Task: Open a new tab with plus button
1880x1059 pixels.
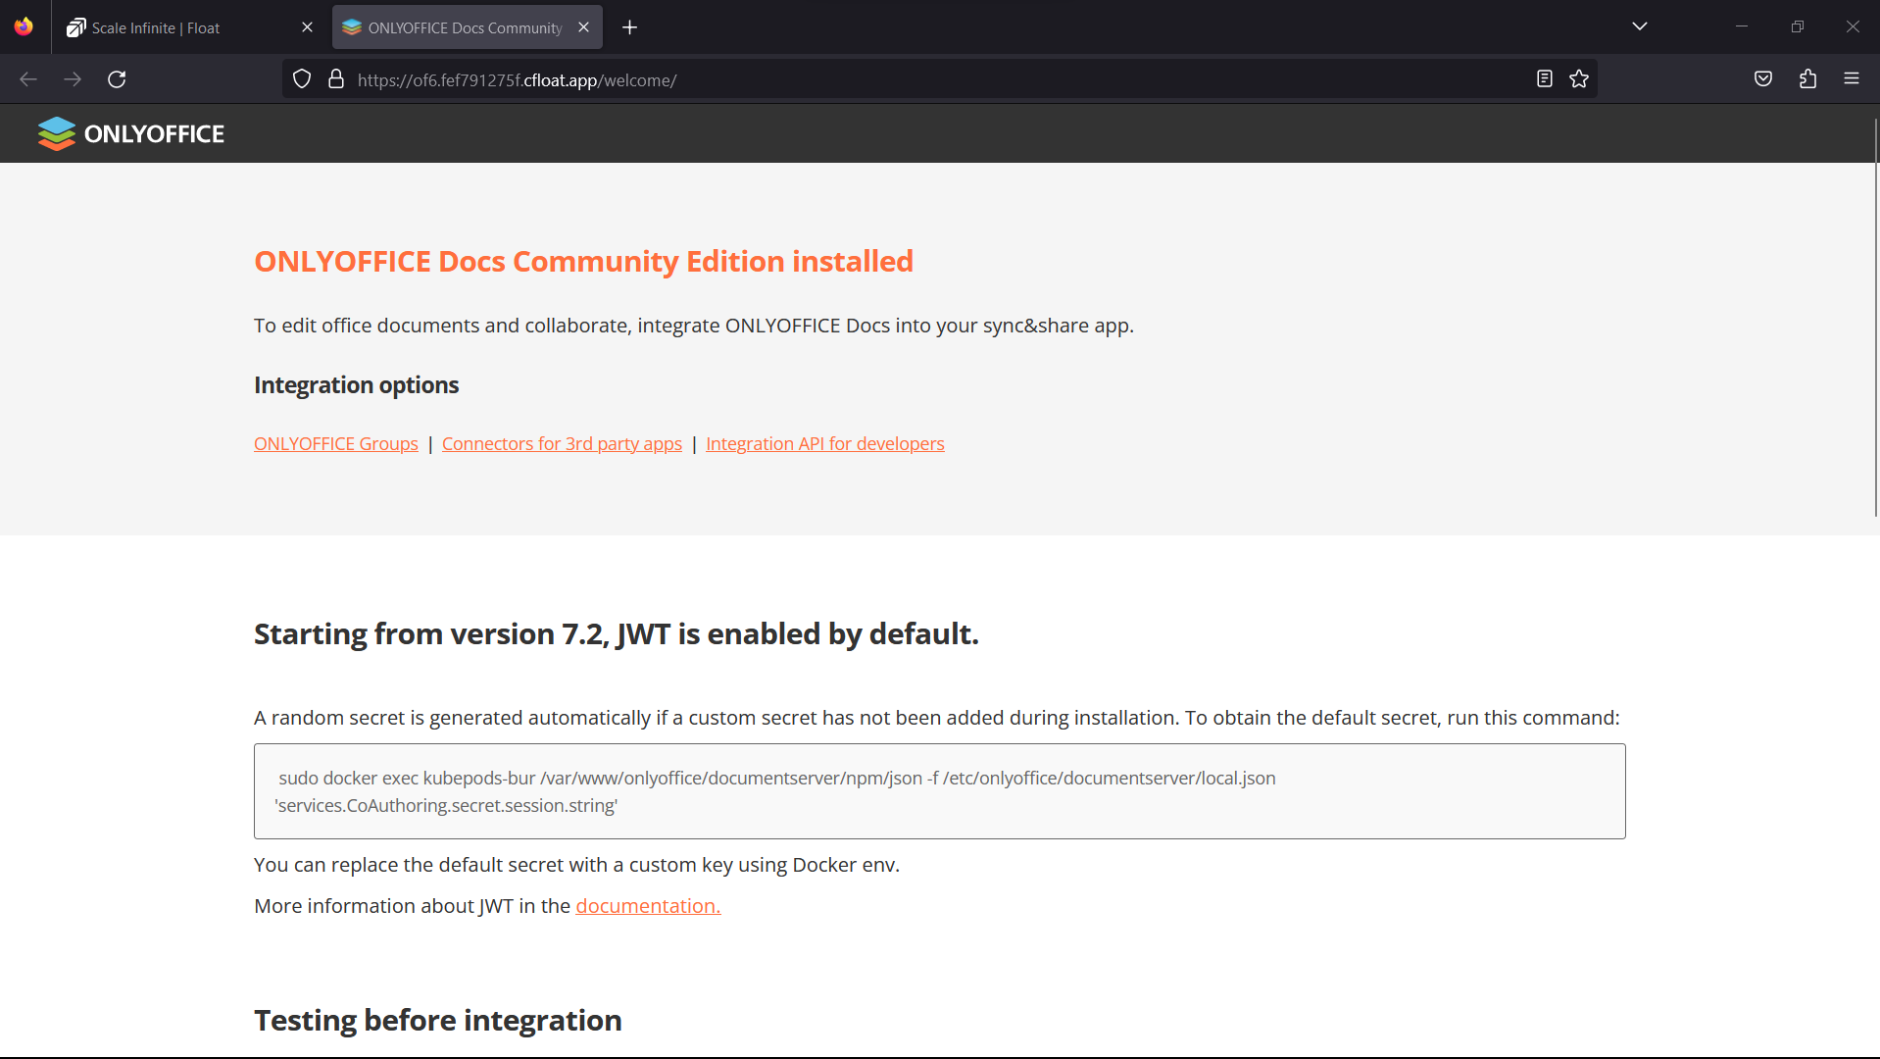Action: pos(630,27)
